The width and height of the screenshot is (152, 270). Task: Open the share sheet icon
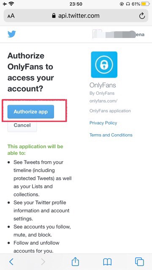tap(75, 262)
